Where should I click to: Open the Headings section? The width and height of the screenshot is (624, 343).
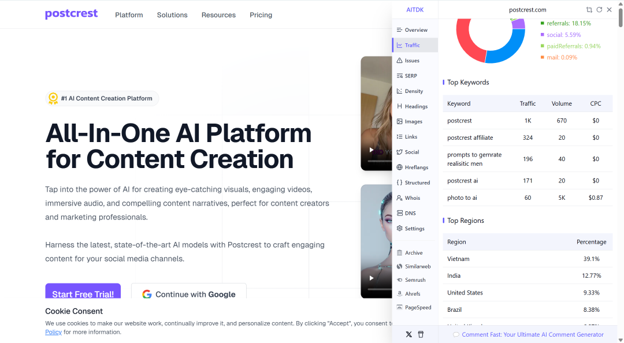tap(415, 106)
